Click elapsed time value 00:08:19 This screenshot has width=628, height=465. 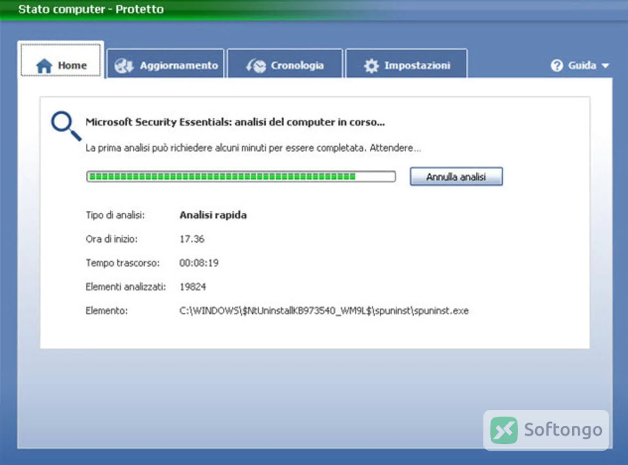coord(199,263)
